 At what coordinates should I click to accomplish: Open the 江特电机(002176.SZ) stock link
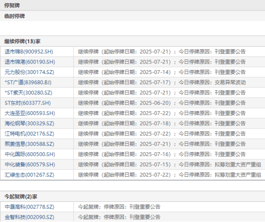coord(29,134)
